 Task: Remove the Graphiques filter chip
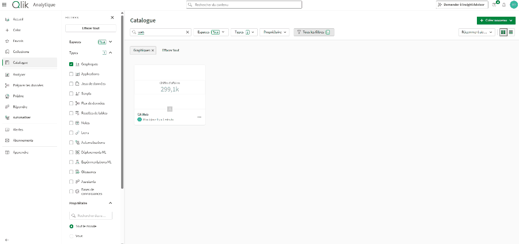tap(153, 51)
